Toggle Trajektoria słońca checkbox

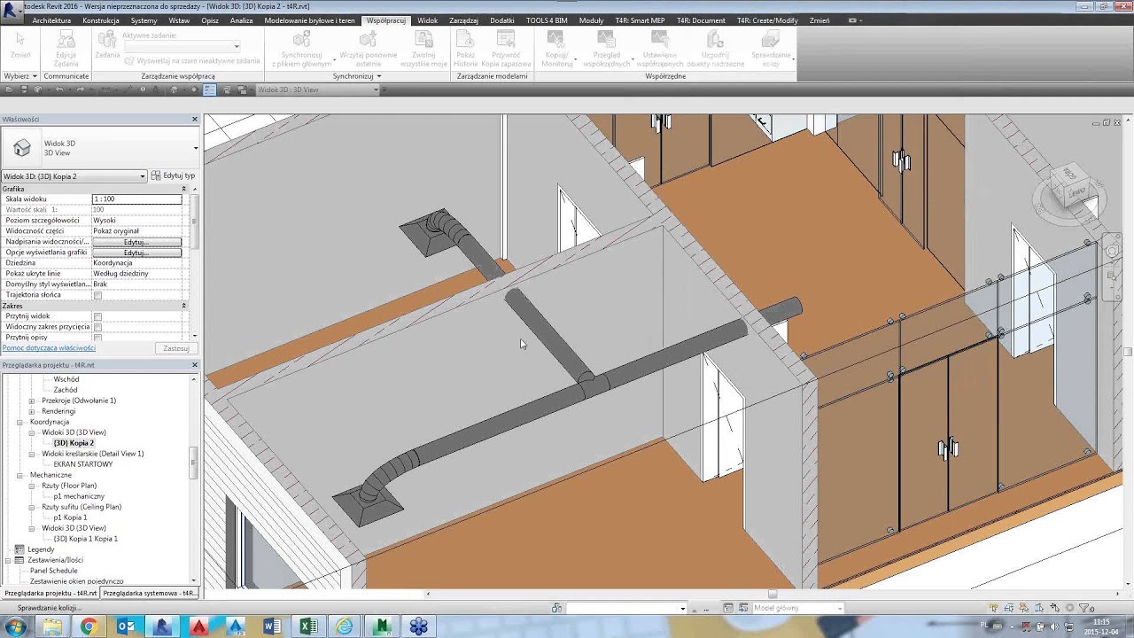(x=97, y=295)
